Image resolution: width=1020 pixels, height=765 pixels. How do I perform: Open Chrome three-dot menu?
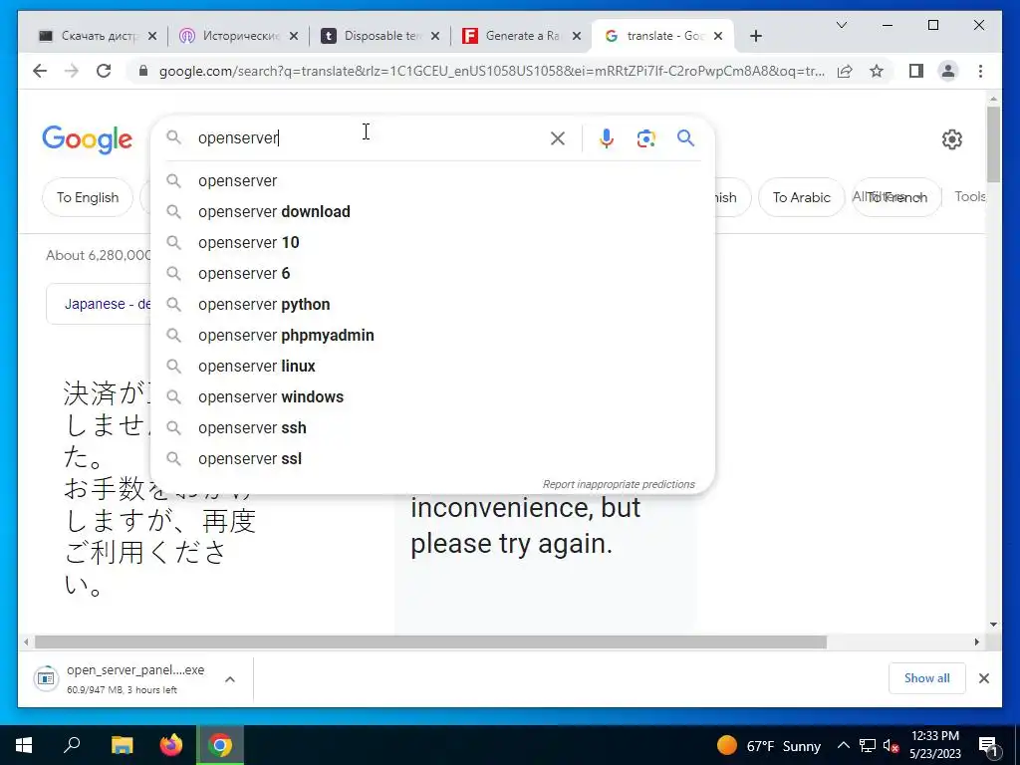coord(980,71)
